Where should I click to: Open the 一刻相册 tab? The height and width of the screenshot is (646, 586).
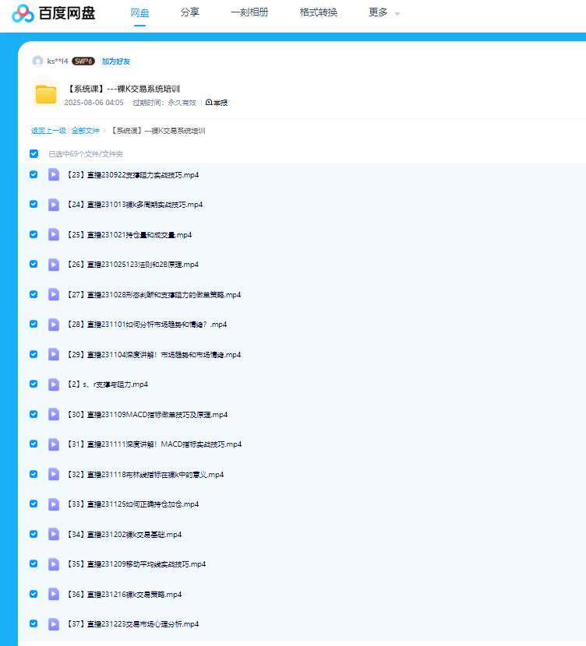[x=249, y=12]
